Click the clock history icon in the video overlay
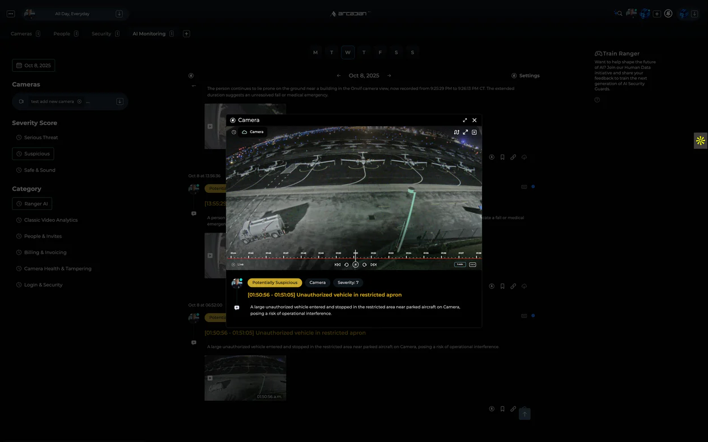 click(x=233, y=132)
